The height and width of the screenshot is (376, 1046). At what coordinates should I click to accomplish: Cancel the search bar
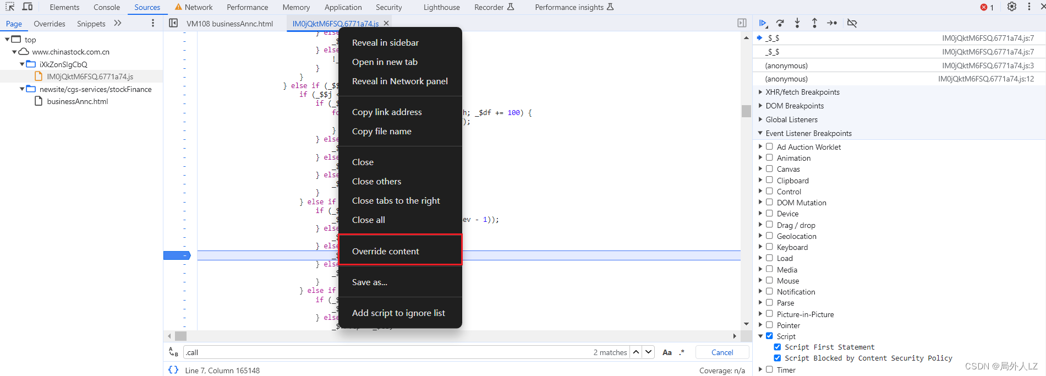tap(722, 352)
